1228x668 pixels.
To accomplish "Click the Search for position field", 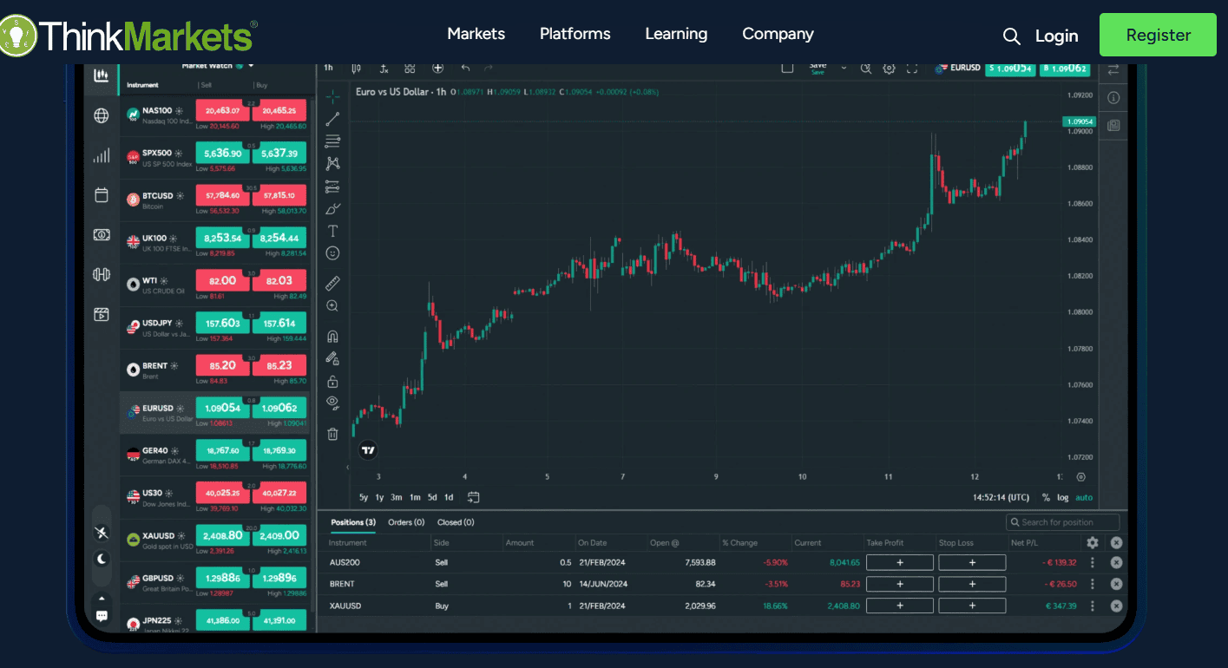I will coord(1062,521).
